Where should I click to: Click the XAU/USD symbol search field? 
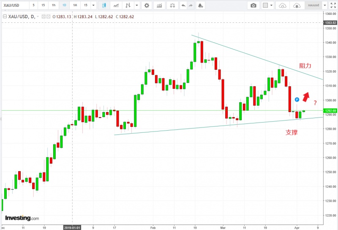pyautogui.click(x=14, y=5)
